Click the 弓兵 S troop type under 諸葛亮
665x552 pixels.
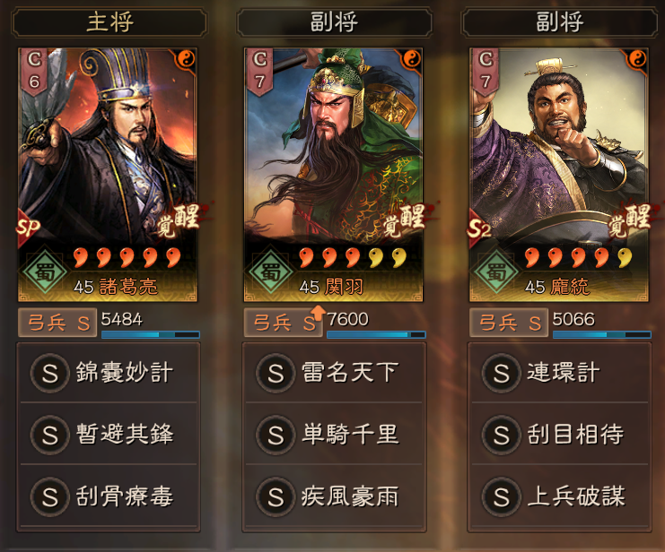point(57,323)
